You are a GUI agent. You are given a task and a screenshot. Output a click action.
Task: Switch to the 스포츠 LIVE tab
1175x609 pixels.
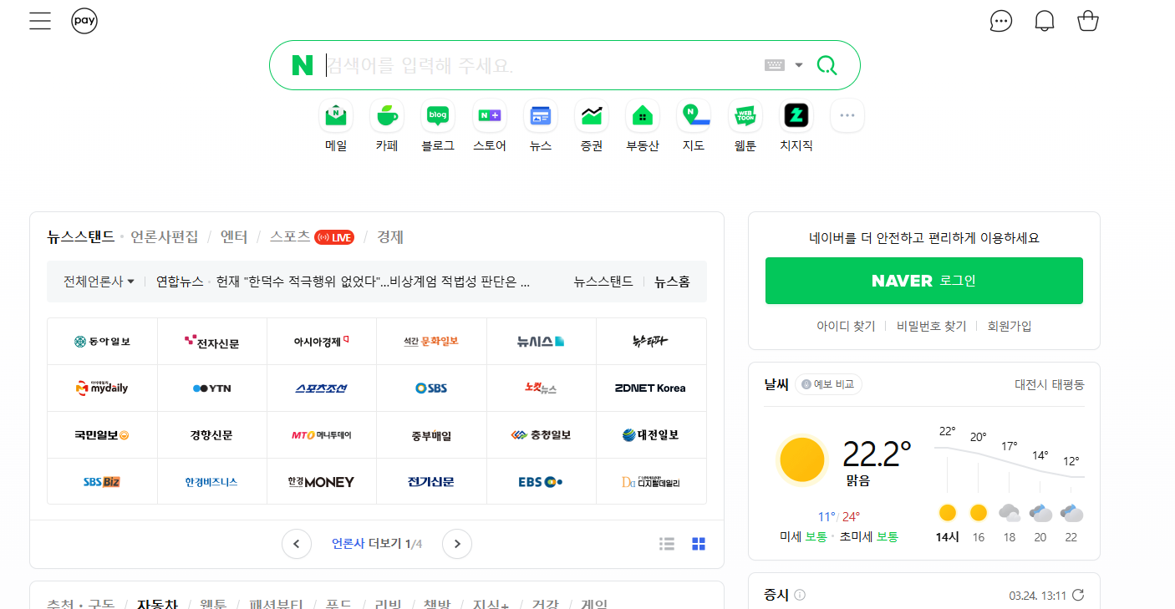[312, 237]
